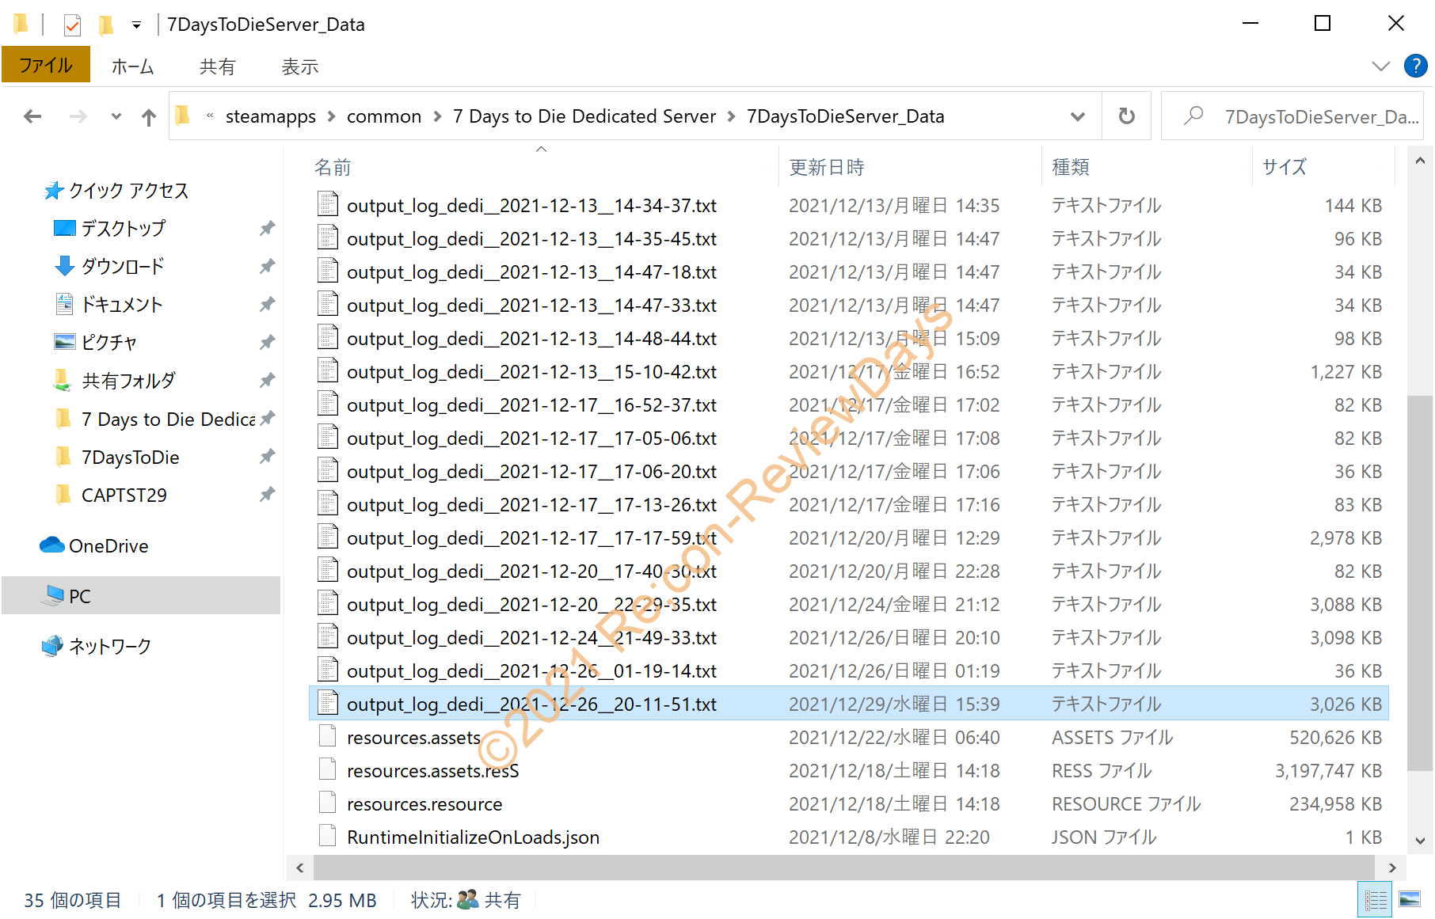The height and width of the screenshot is (919, 1435).
Task: Expand the ribbon with the chevron
Action: [1380, 66]
